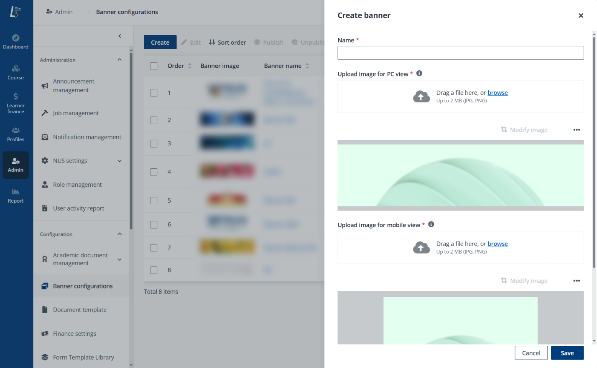The height and width of the screenshot is (368, 597).
Task: Click info icon beside PC view upload
Action: point(419,74)
